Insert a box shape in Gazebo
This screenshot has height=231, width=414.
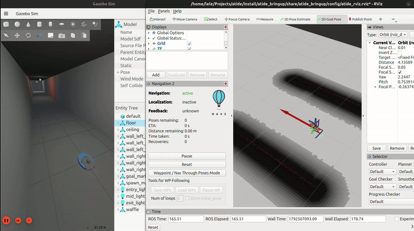[6, 24]
